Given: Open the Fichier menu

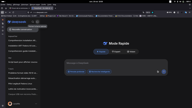Looking at the screenshot, I should click(x=3, y=4).
